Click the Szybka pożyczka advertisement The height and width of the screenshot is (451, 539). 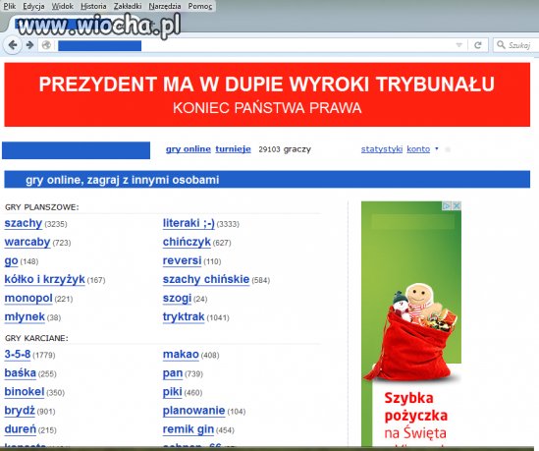411,323
